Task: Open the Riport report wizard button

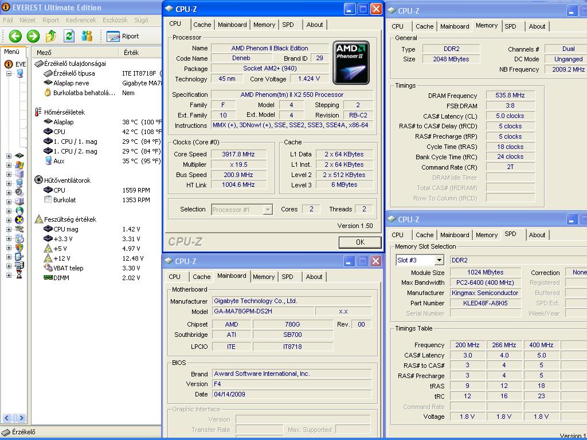Action: [x=123, y=36]
